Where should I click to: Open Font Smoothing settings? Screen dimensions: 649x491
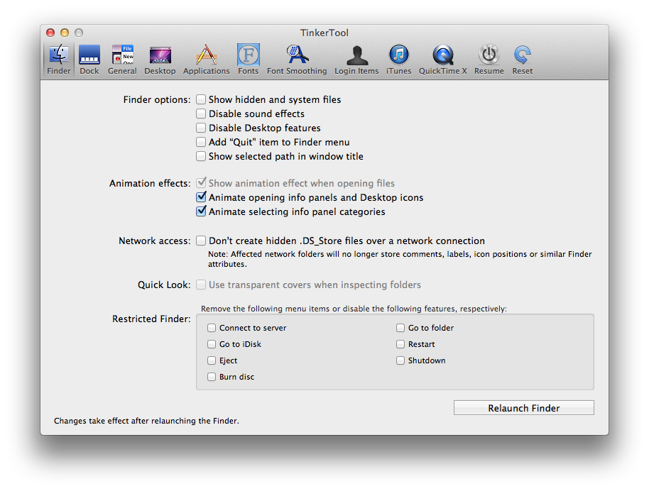pos(297,60)
